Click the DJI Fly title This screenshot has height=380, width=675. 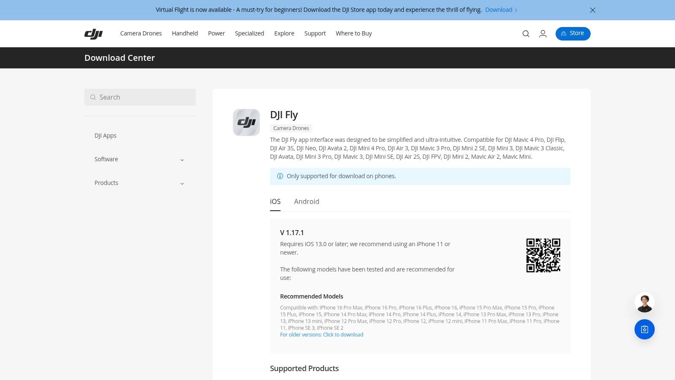[x=284, y=115]
